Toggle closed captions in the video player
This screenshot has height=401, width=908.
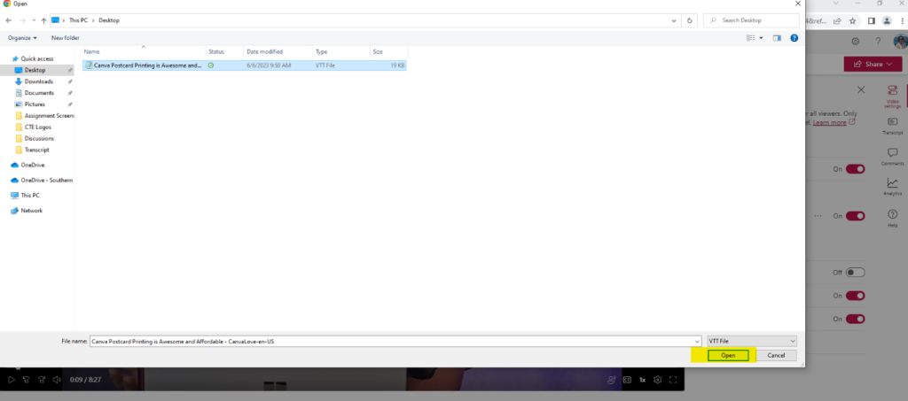pos(627,380)
